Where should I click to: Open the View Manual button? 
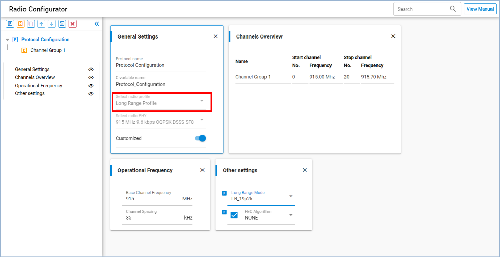pos(480,9)
